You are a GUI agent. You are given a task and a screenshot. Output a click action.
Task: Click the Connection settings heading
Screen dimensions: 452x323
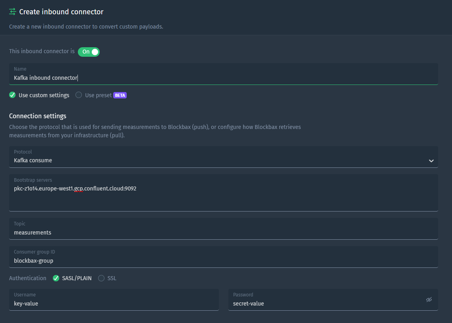pos(38,116)
